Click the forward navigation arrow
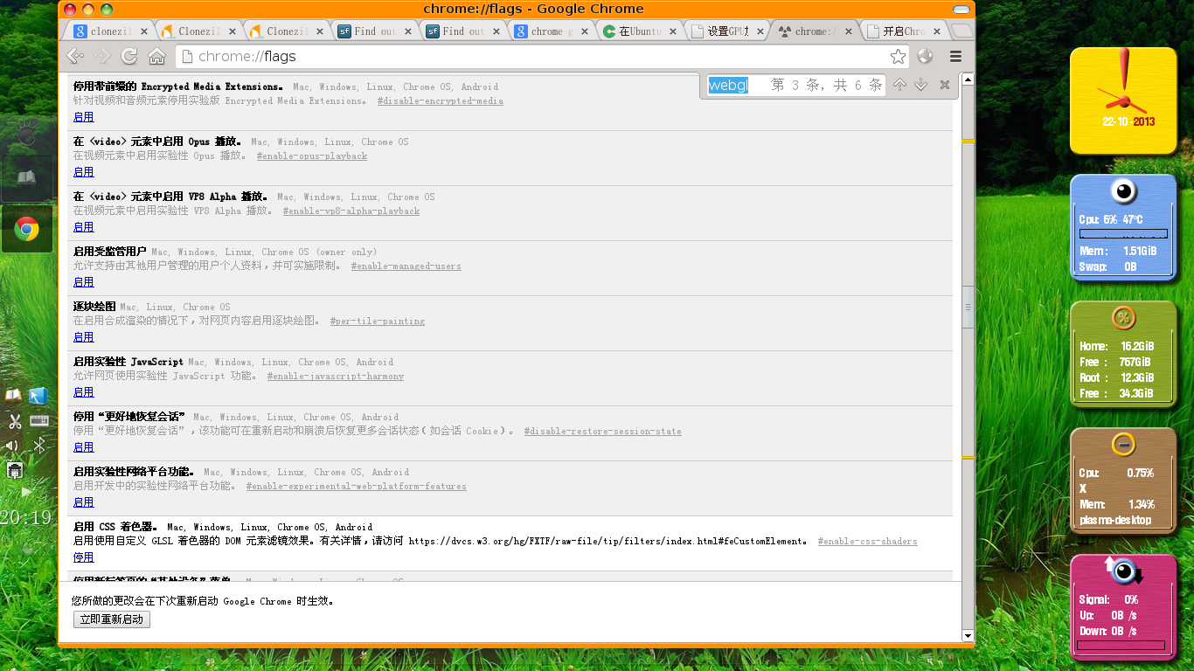The height and width of the screenshot is (671, 1194). click(103, 57)
